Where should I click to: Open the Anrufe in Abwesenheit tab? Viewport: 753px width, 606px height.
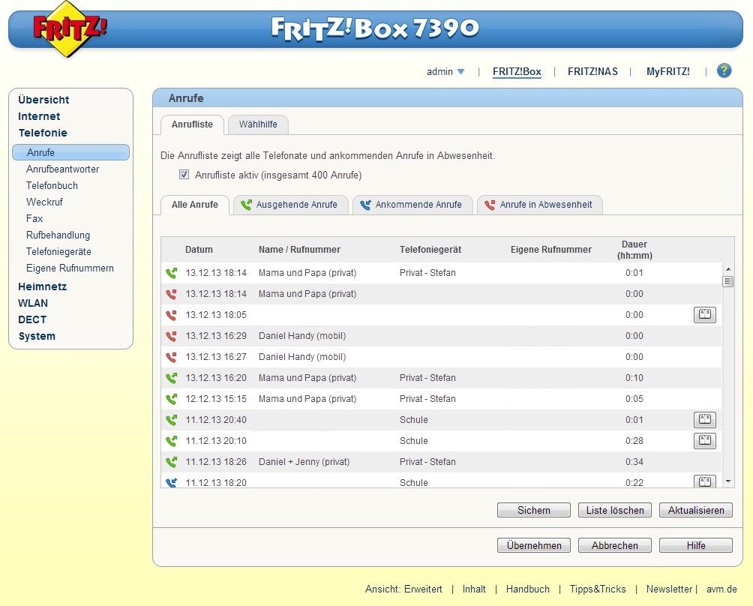pyautogui.click(x=539, y=205)
